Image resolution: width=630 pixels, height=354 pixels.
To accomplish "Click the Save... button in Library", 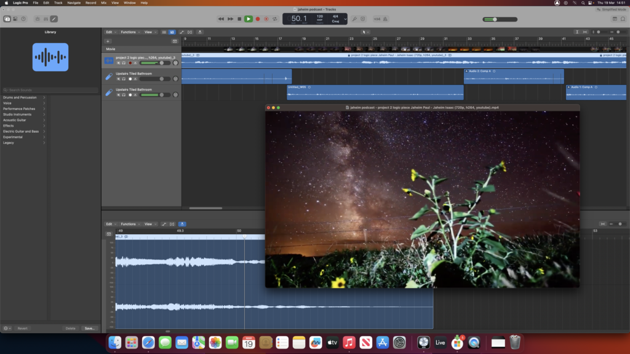I will click(x=89, y=328).
